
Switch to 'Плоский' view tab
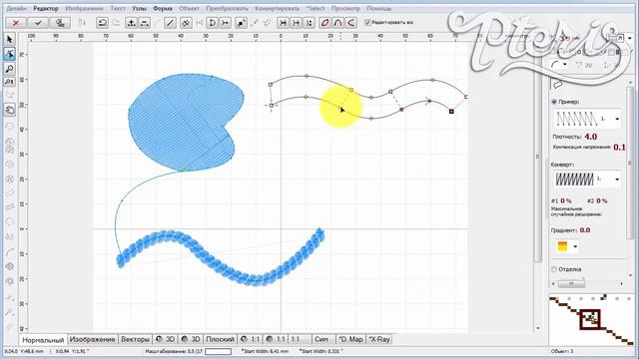220,339
